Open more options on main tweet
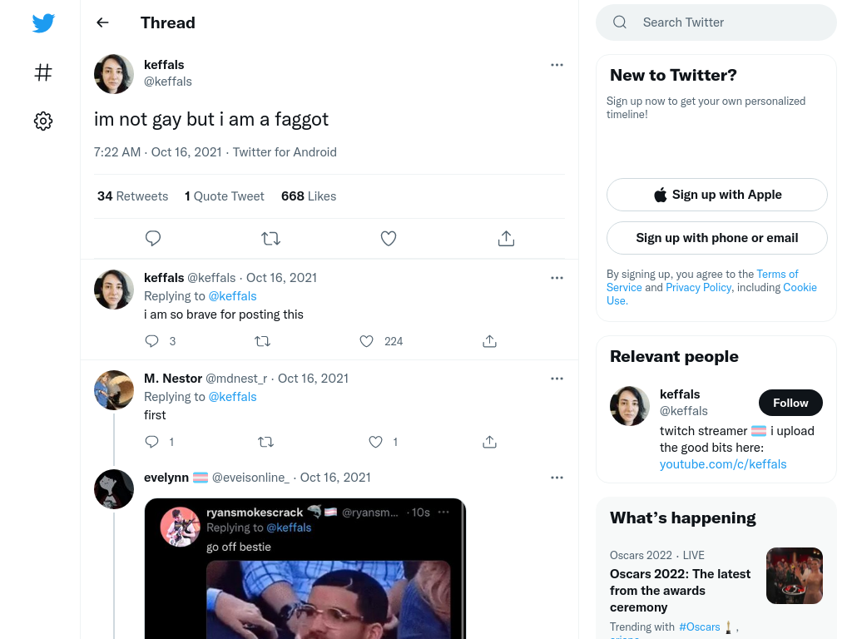 click(x=557, y=65)
